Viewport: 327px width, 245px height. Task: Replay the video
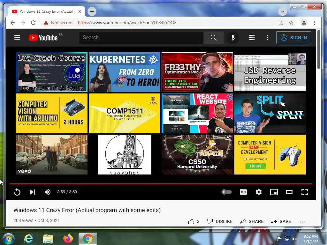[17, 192]
